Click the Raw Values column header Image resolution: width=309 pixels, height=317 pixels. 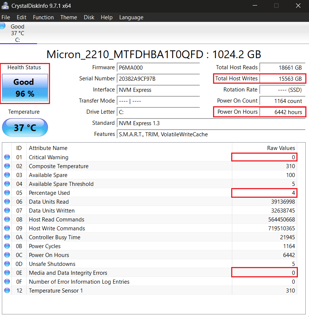(281, 148)
